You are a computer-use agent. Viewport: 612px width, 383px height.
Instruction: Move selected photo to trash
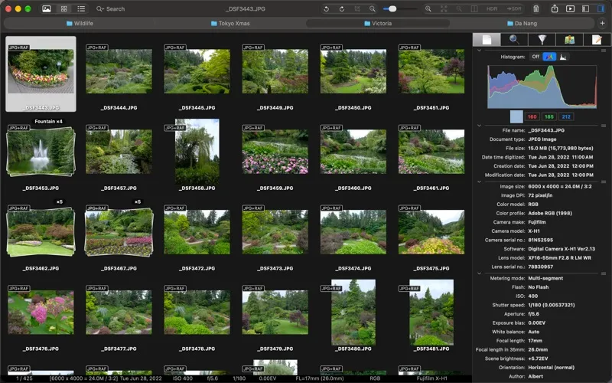(536, 8)
